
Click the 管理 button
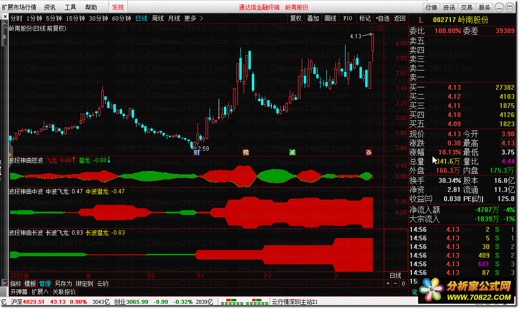tap(45, 284)
